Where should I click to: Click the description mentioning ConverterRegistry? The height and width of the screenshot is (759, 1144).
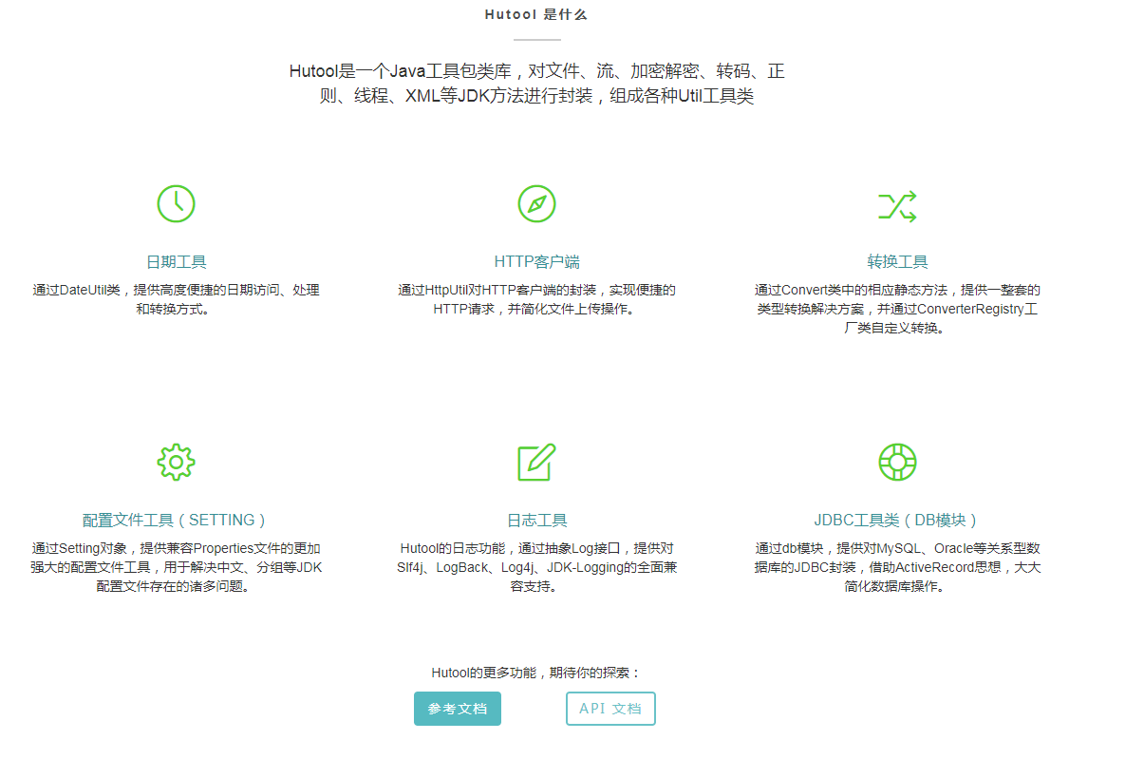(897, 309)
